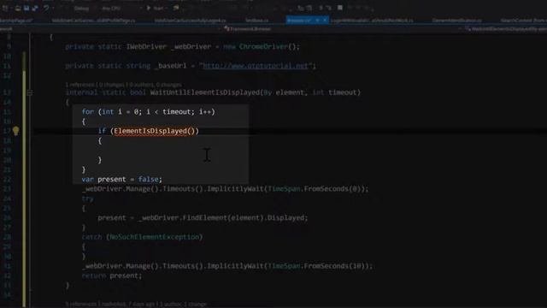Collapse the WaitUntilElementIsDisplayed method outline
The width and height of the screenshot is (547, 308).
click(30, 92)
